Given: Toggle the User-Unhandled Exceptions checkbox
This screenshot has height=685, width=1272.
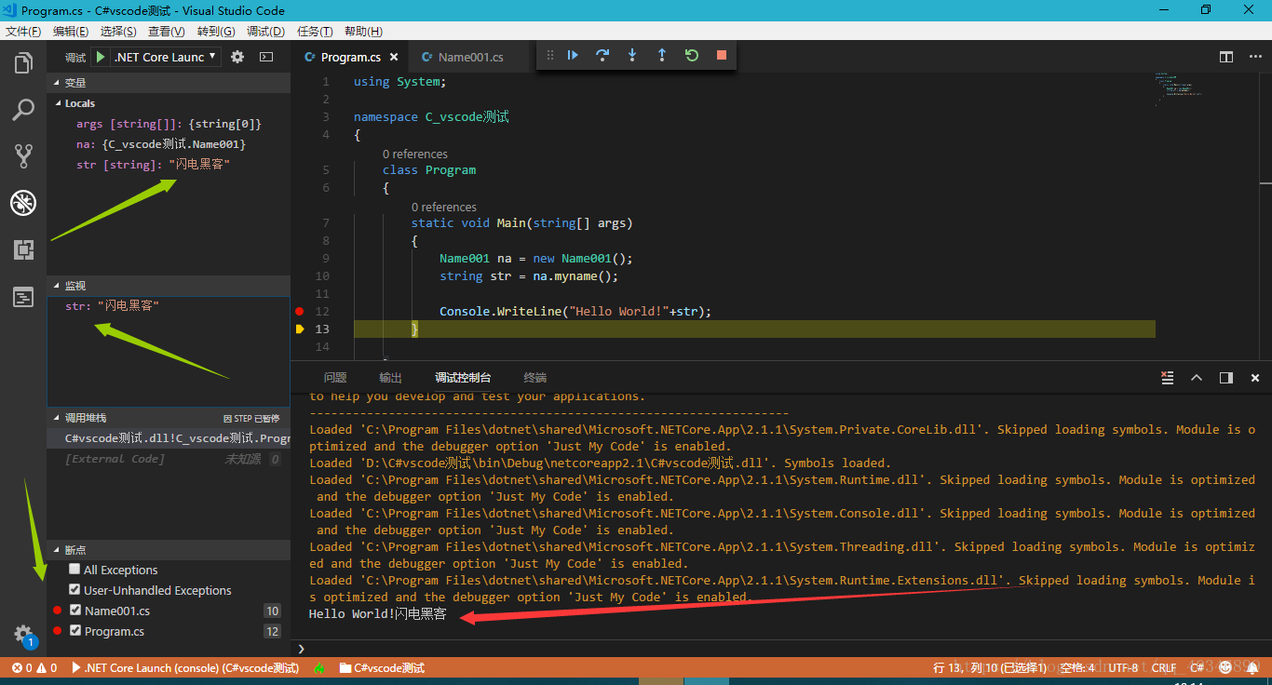Looking at the screenshot, I should [x=74, y=589].
